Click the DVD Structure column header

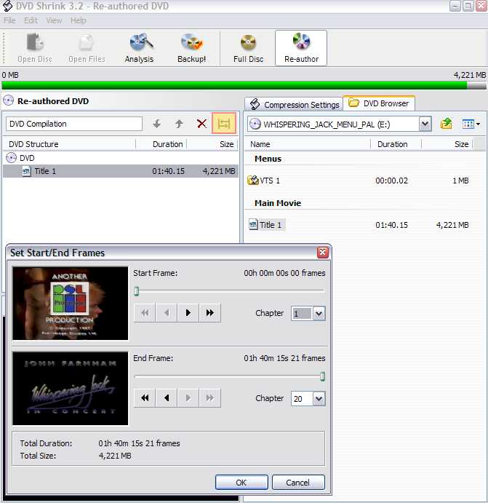tap(69, 144)
